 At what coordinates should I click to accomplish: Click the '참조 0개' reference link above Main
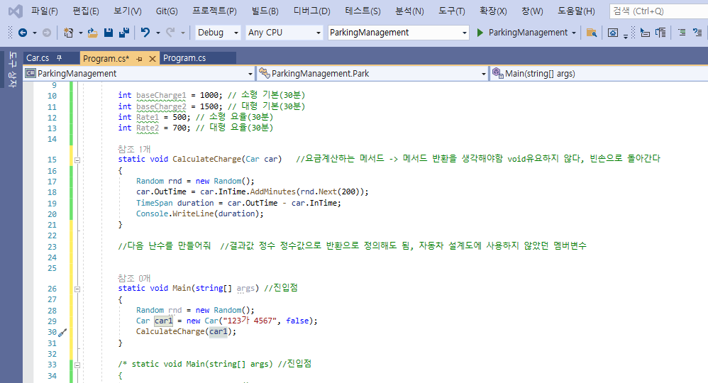(134, 278)
